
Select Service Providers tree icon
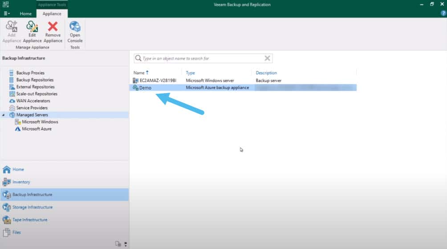click(x=12, y=108)
